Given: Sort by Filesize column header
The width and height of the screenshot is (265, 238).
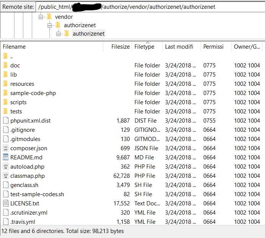Looking at the screenshot, I should tap(120, 47).
